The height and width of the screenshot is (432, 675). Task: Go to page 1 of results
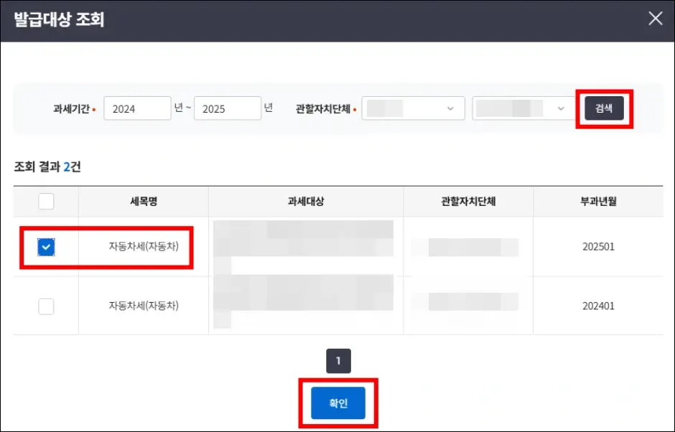pyautogui.click(x=338, y=360)
